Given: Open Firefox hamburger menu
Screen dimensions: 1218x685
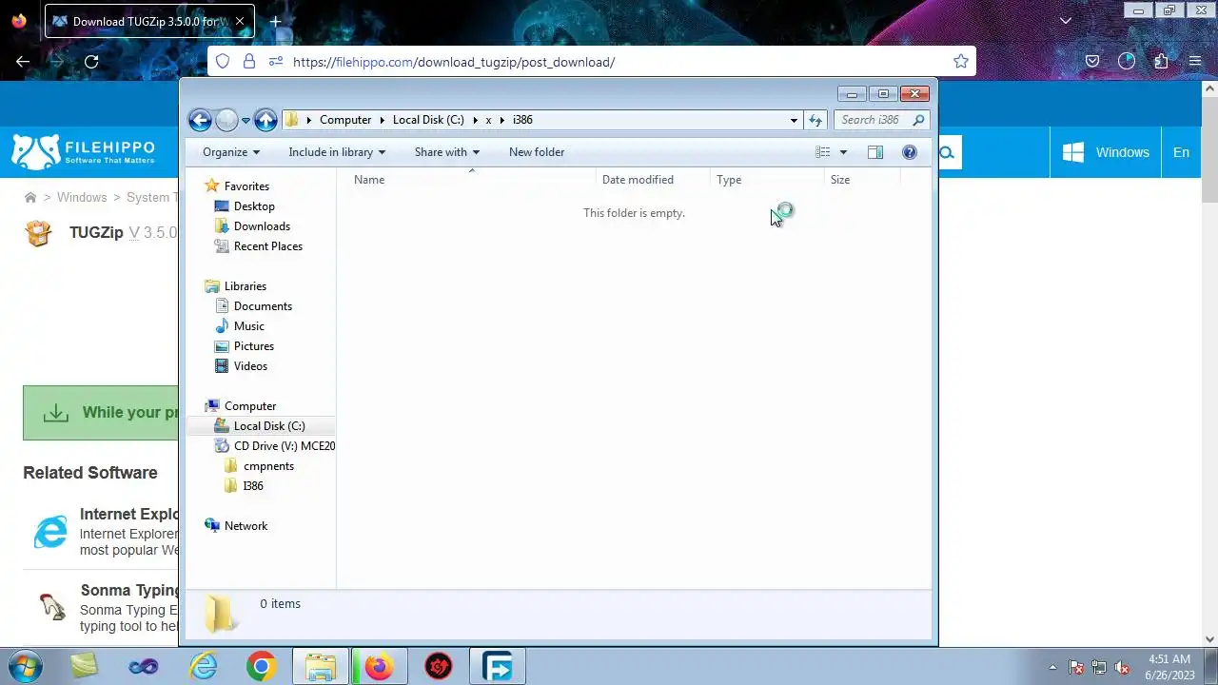Looking at the screenshot, I should [1195, 62].
